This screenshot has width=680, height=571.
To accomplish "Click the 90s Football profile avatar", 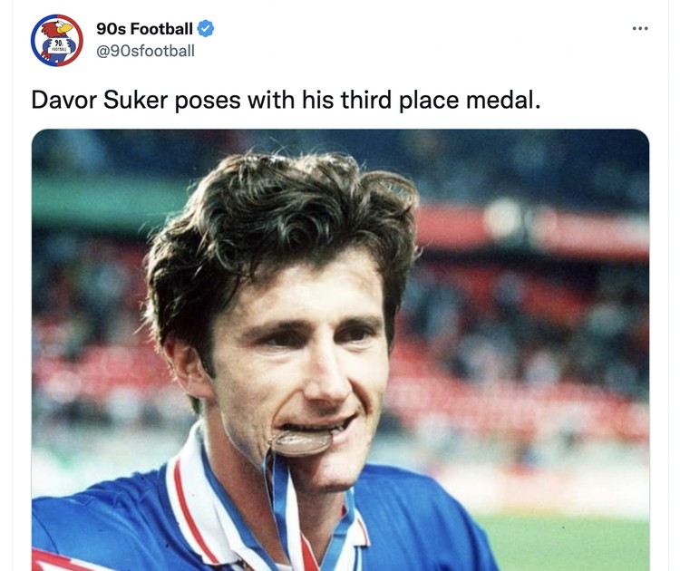I will click(57, 40).
